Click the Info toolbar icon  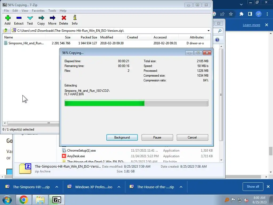(75, 18)
